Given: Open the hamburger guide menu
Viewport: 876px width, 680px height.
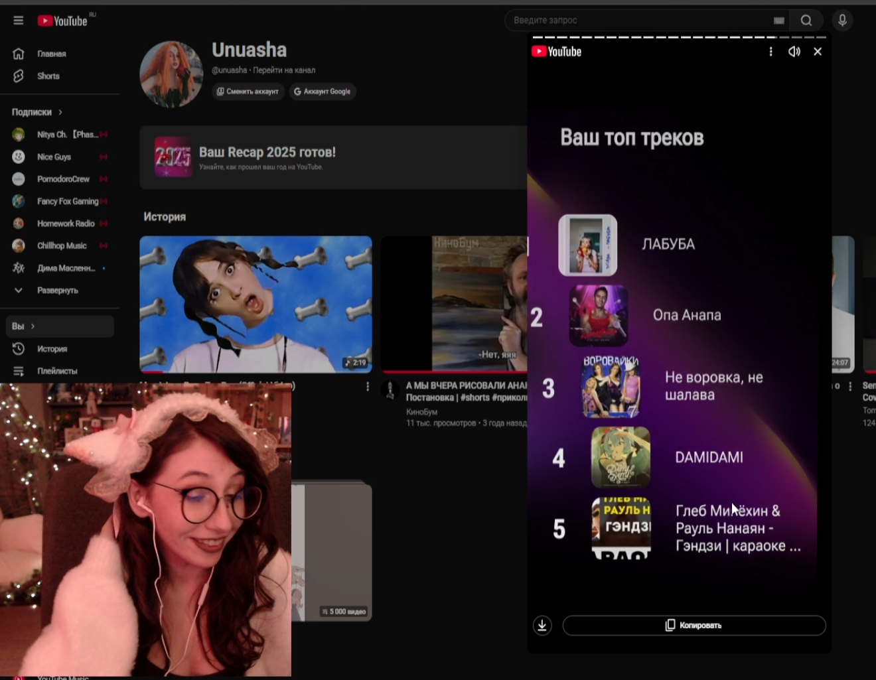Looking at the screenshot, I should click(19, 21).
